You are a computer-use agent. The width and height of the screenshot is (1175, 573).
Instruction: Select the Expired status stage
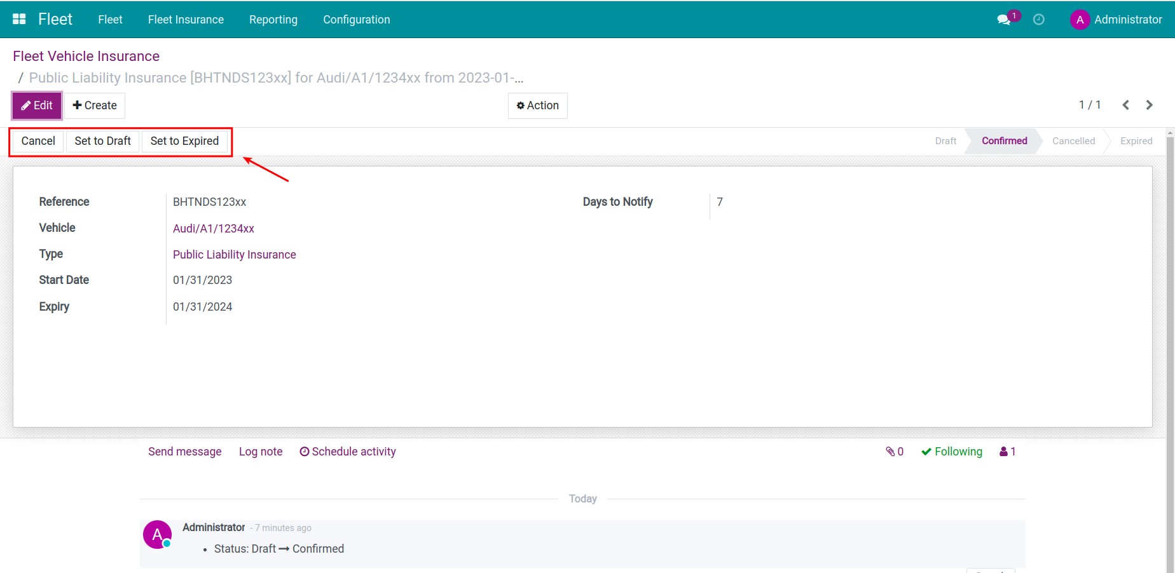[1136, 141]
